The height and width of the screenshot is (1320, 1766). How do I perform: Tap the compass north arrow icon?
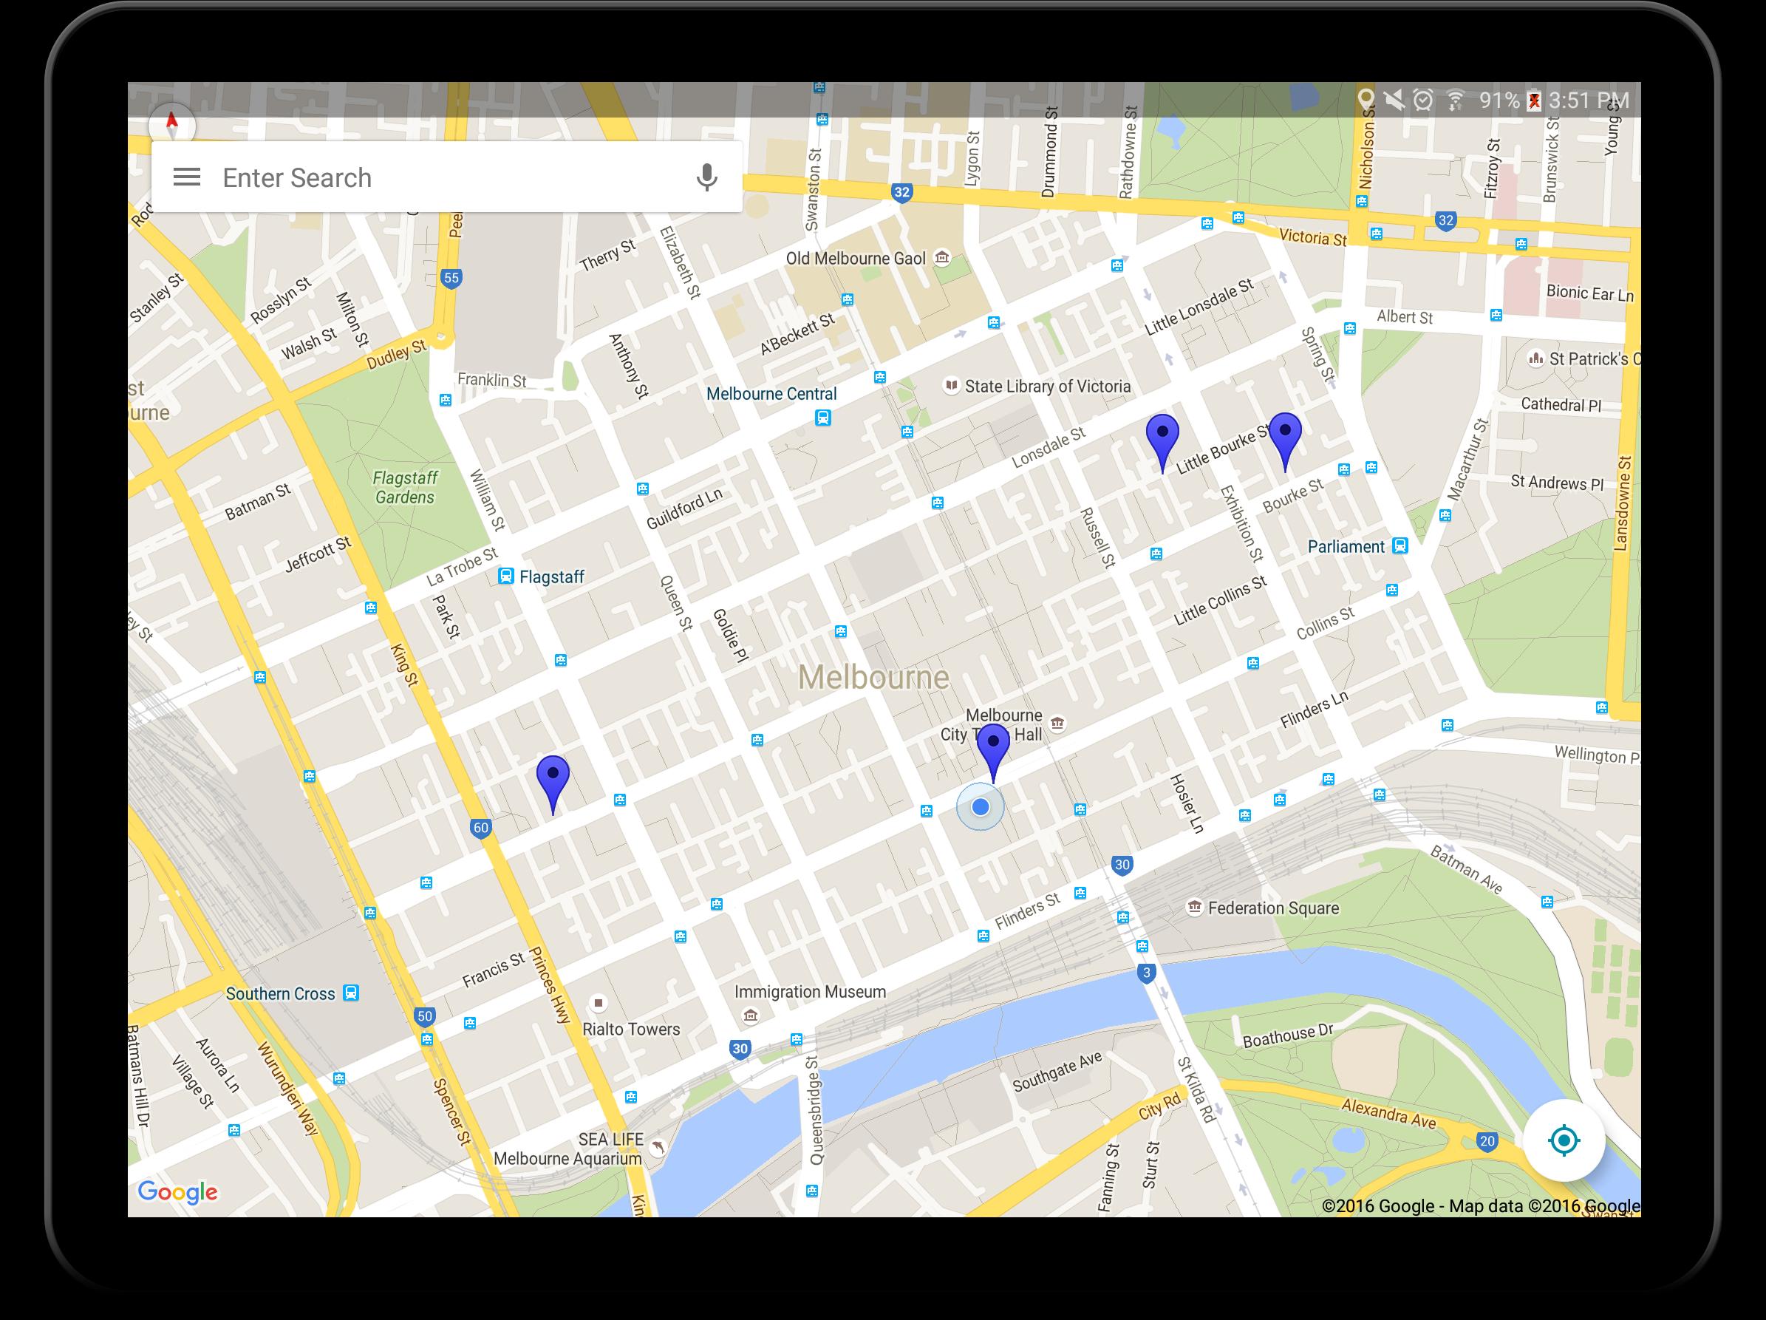[171, 126]
